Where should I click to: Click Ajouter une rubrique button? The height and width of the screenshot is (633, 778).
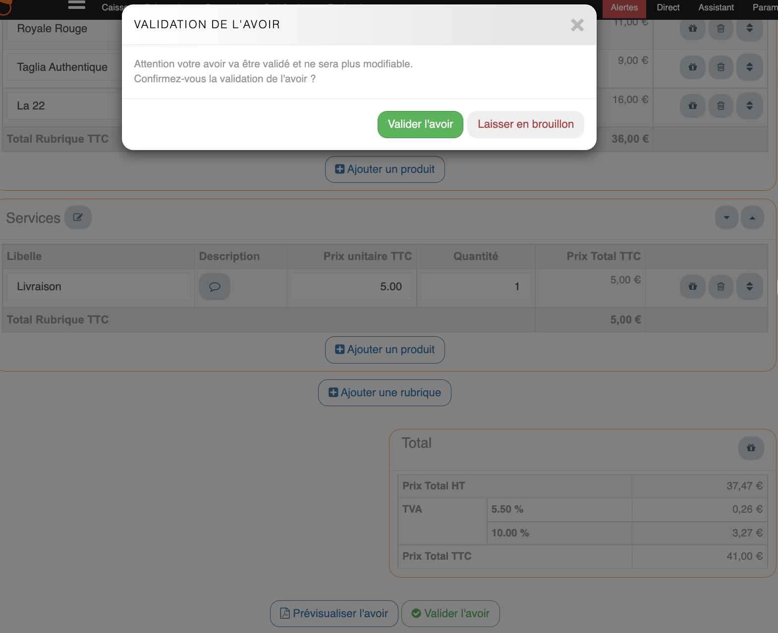(x=385, y=393)
